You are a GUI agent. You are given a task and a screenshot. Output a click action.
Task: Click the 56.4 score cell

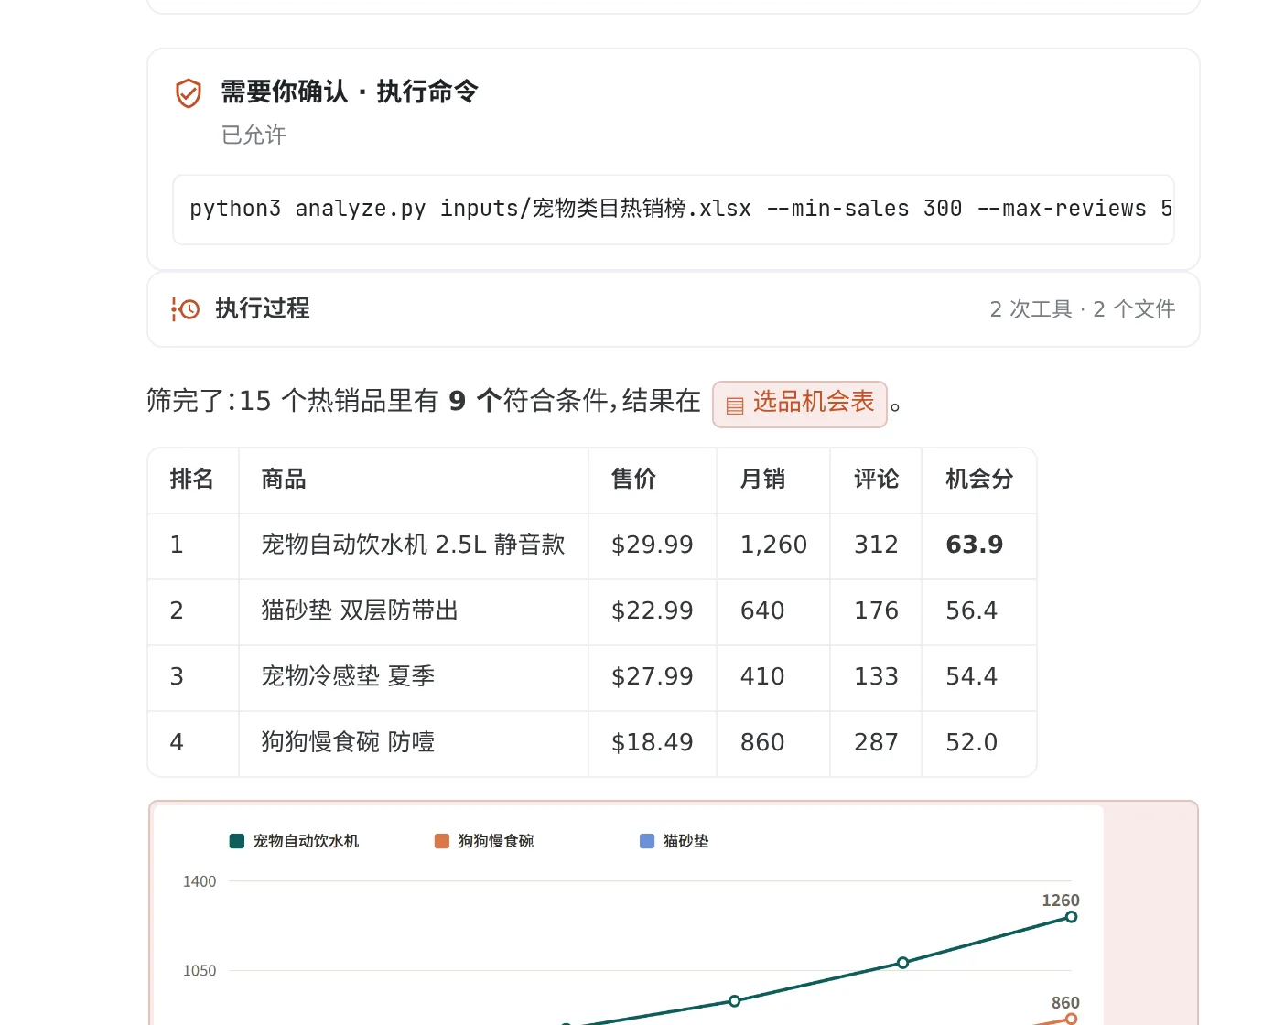(x=978, y=611)
